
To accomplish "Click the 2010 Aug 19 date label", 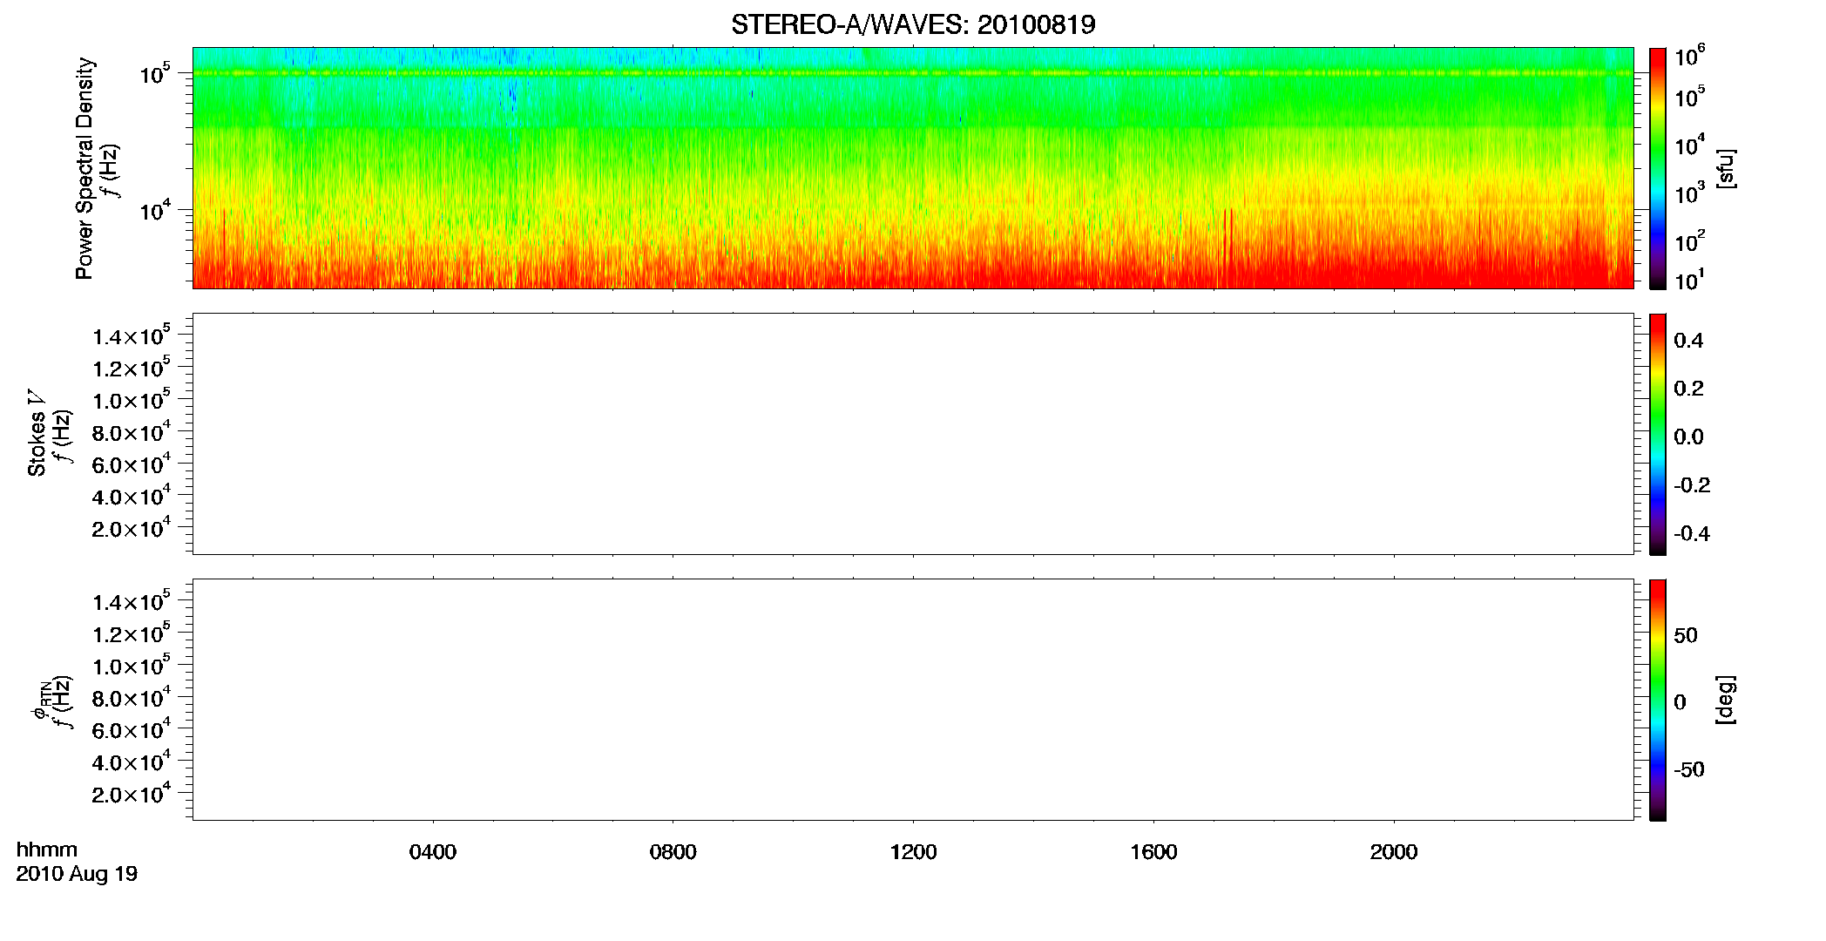I will 77,874.
